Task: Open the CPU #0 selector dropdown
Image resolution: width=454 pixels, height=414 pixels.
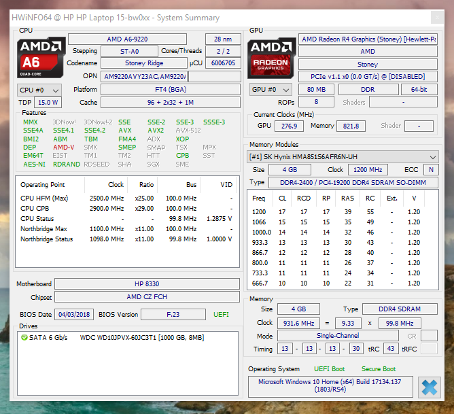Action: (x=39, y=90)
